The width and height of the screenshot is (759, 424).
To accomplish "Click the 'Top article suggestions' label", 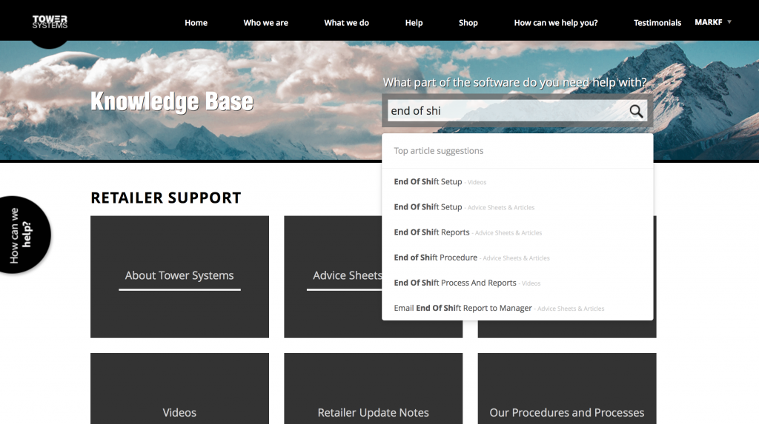I will click(x=439, y=151).
